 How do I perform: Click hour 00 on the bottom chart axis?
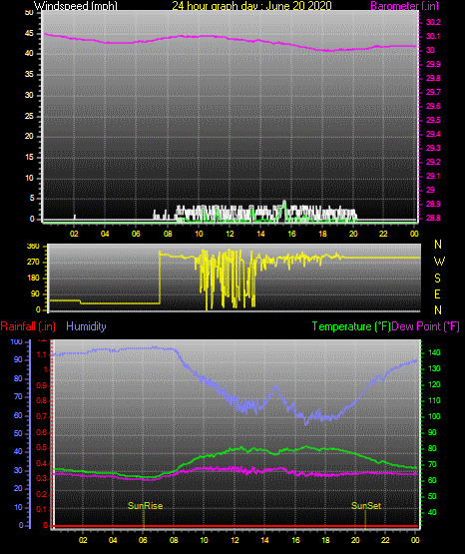tap(415, 540)
